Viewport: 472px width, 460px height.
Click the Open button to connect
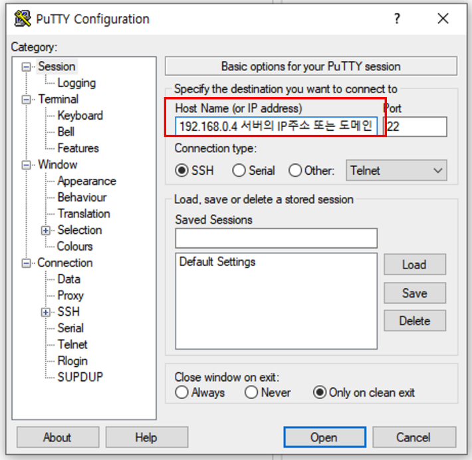[x=325, y=437]
